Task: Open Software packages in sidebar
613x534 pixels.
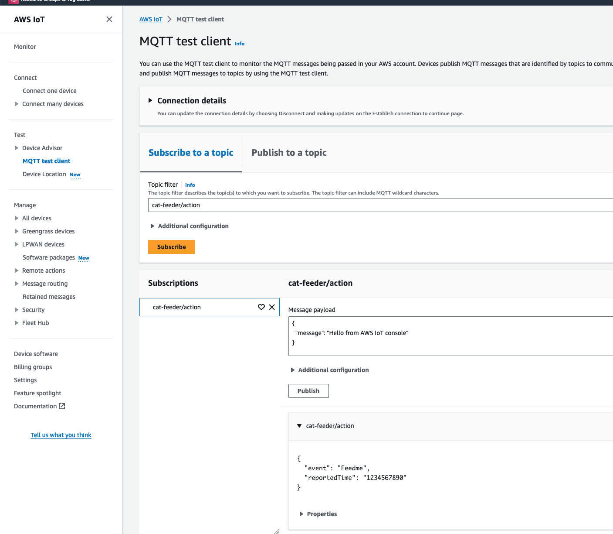Action: tap(49, 257)
